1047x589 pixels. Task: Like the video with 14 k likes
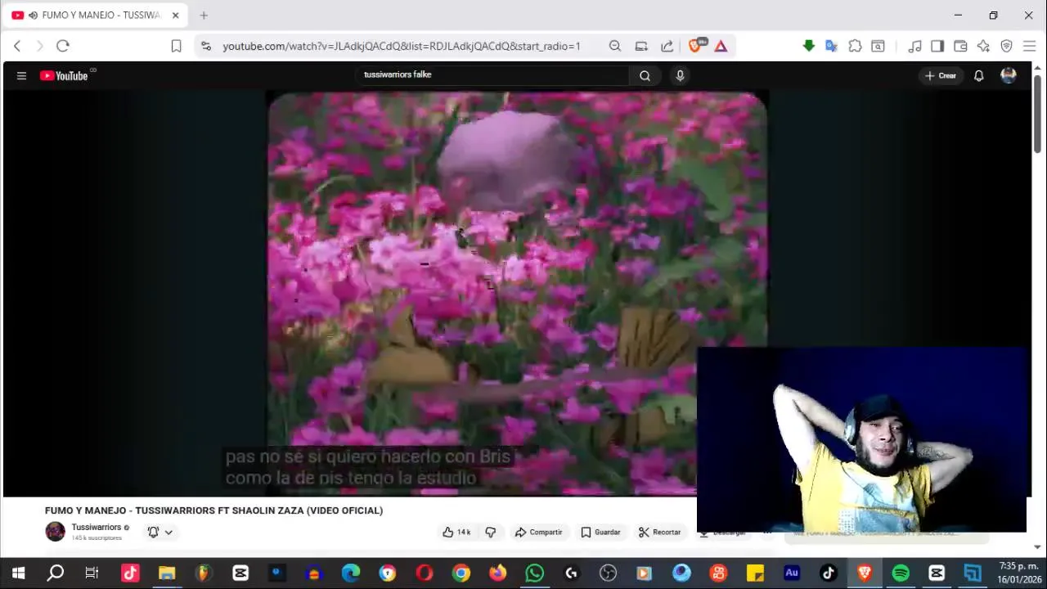tap(456, 533)
